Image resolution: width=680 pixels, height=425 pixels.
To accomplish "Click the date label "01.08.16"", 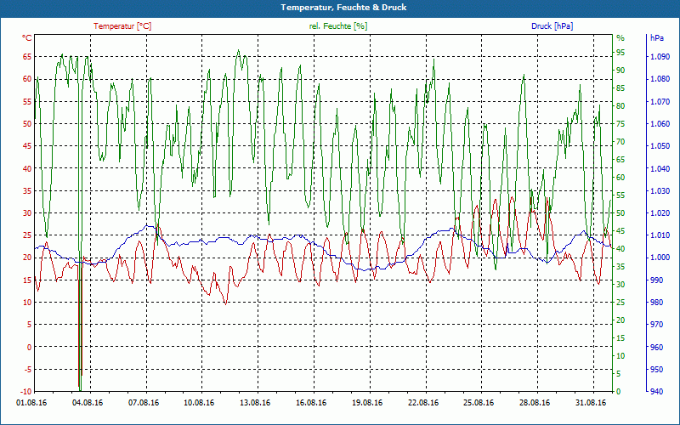I will click(x=31, y=403).
